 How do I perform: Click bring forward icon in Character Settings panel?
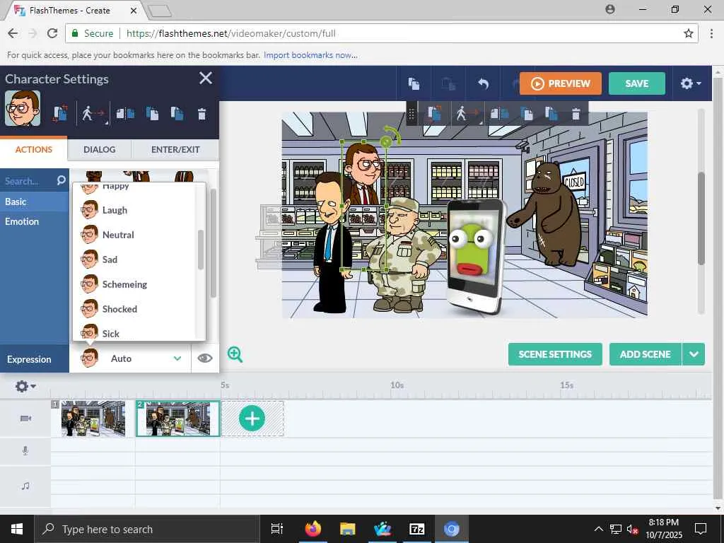153,114
